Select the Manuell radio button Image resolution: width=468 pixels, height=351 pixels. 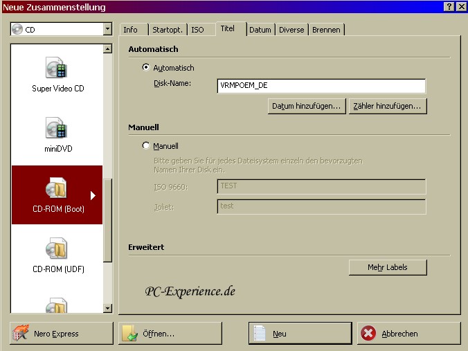point(145,146)
